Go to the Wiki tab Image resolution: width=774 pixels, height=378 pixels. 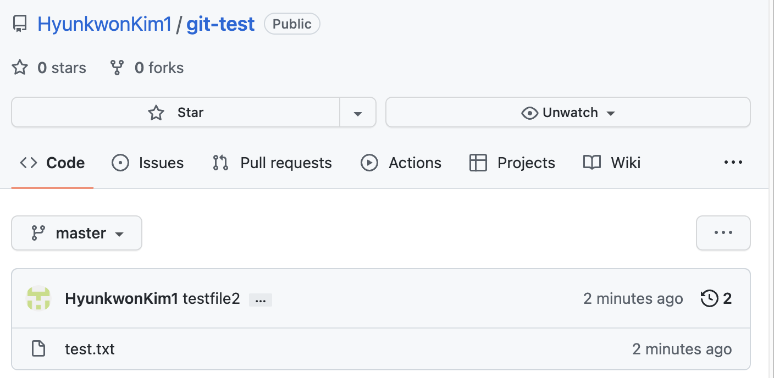(612, 163)
